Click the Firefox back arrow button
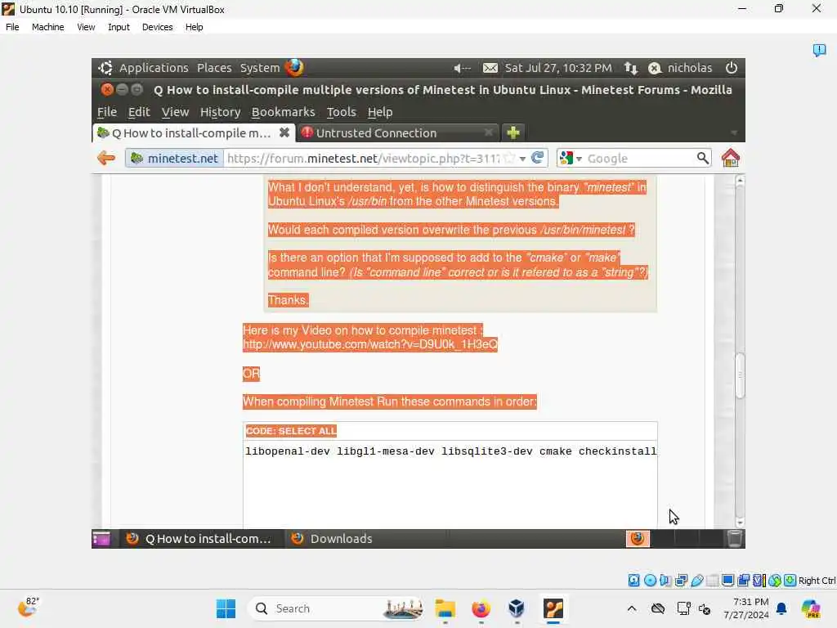 point(106,158)
